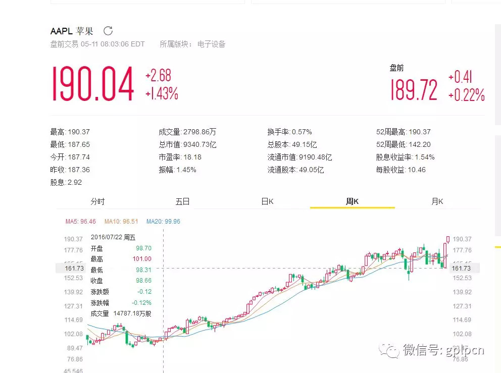Select the 周K chart tab

click(x=352, y=201)
